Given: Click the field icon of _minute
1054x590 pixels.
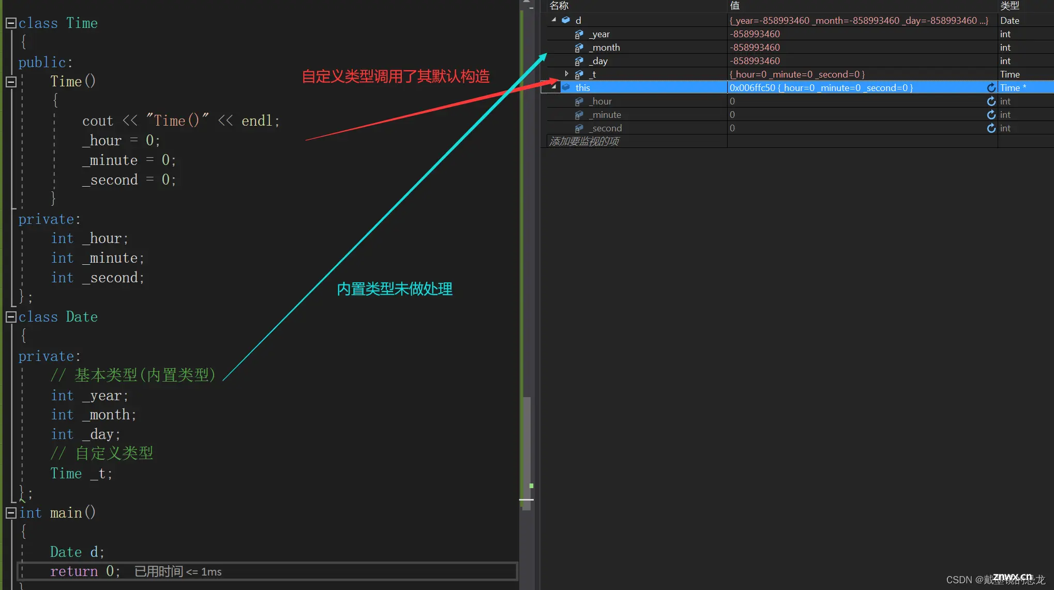Looking at the screenshot, I should (579, 115).
